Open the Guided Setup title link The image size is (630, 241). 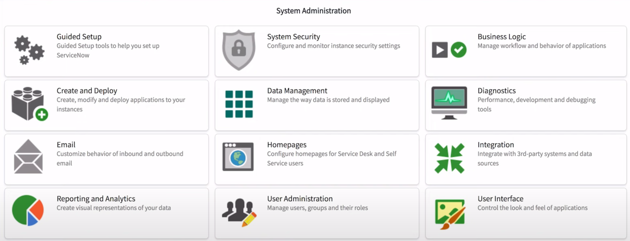tap(79, 37)
